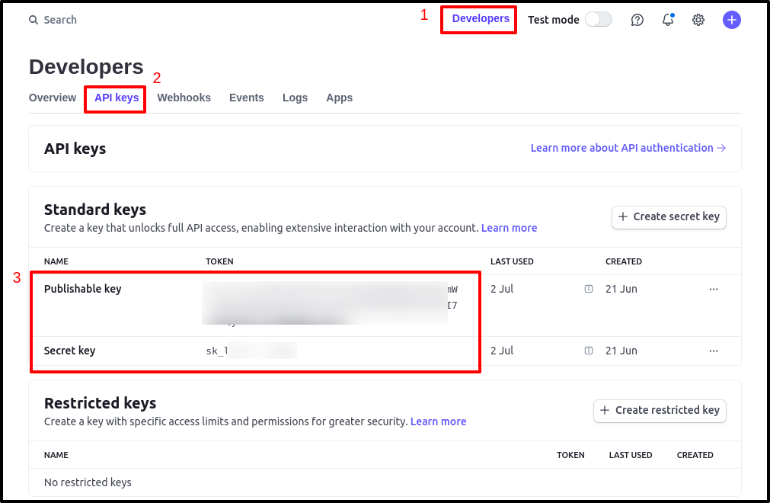Screen dimensions: 770x503
Task: Click Create restricted key button
Action: coord(660,411)
